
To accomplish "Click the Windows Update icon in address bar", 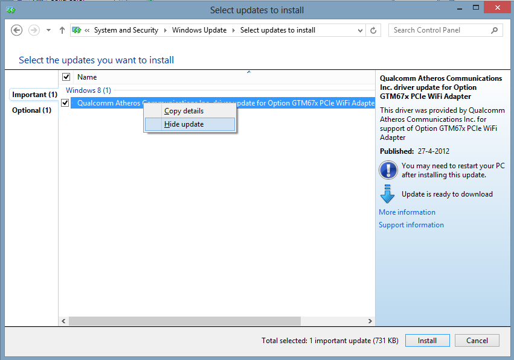I will click(x=77, y=30).
